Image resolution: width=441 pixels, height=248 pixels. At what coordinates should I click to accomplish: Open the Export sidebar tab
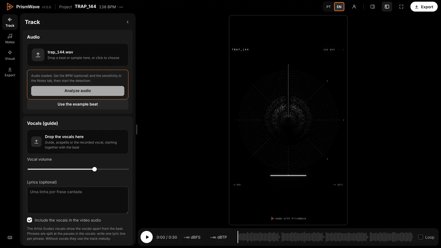pos(10,72)
